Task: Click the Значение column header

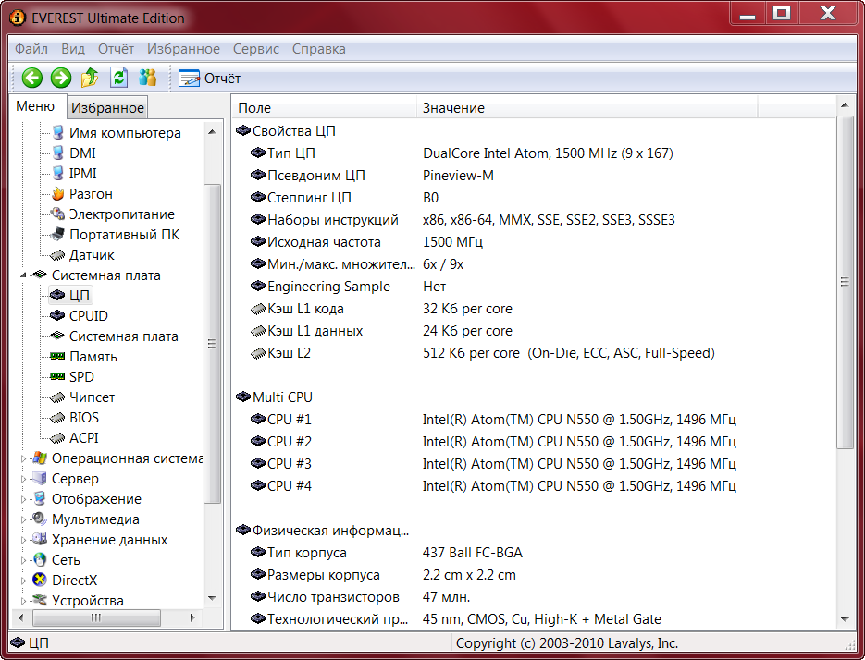Action: click(x=453, y=108)
